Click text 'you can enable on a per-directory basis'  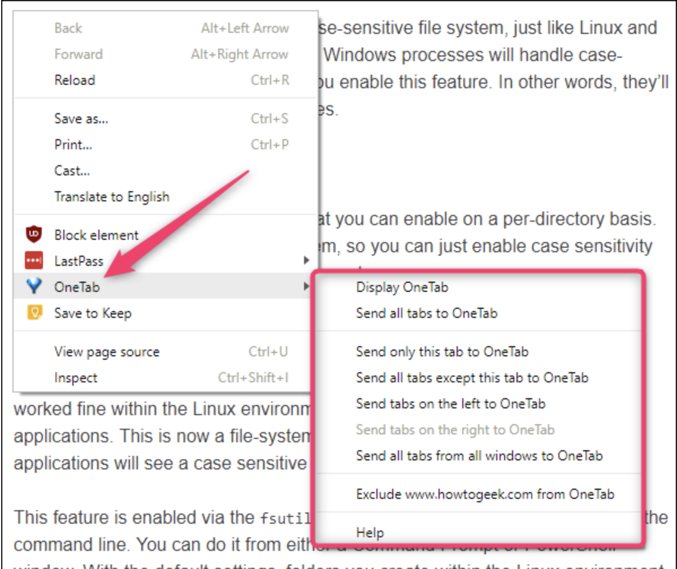pos(493,219)
